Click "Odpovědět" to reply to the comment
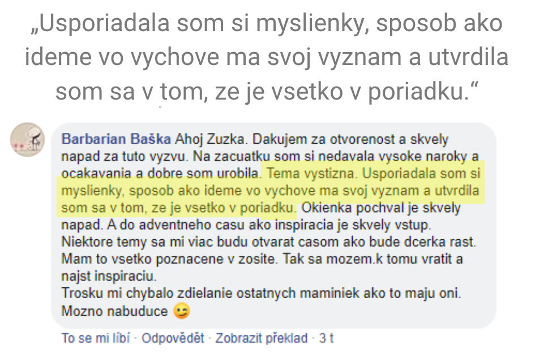The width and height of the screenshot is (535, 353). coord(173,338)
